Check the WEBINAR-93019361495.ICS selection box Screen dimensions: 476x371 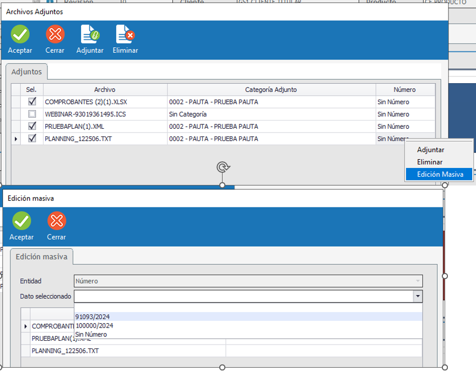point(32,114)
